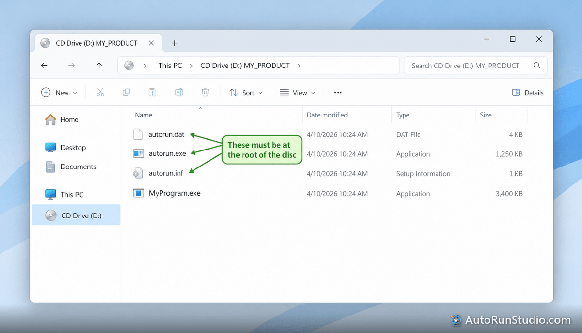Click the Copy icon in toolbar
The height and width of the screenshot is (333, 582).
point(127,92)
